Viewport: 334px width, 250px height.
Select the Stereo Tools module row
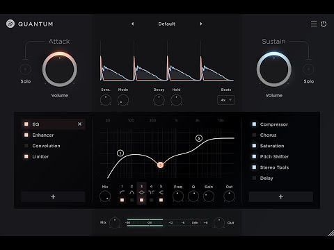[x=281, y=167]
